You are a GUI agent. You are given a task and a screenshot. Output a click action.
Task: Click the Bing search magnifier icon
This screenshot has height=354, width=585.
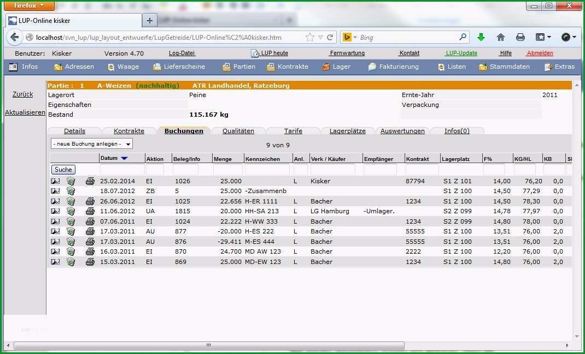tap(463, 37)
